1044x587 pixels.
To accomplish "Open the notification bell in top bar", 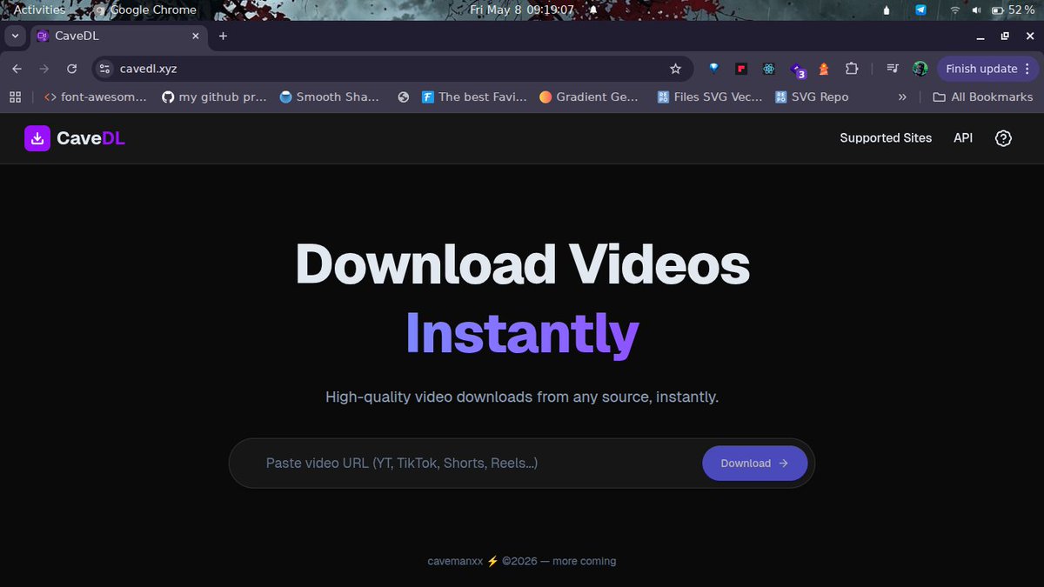I will tap(594, 10).
